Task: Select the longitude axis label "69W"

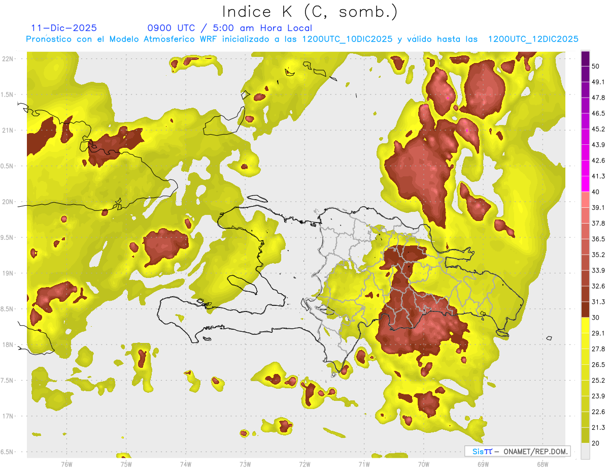Action: 483,464
